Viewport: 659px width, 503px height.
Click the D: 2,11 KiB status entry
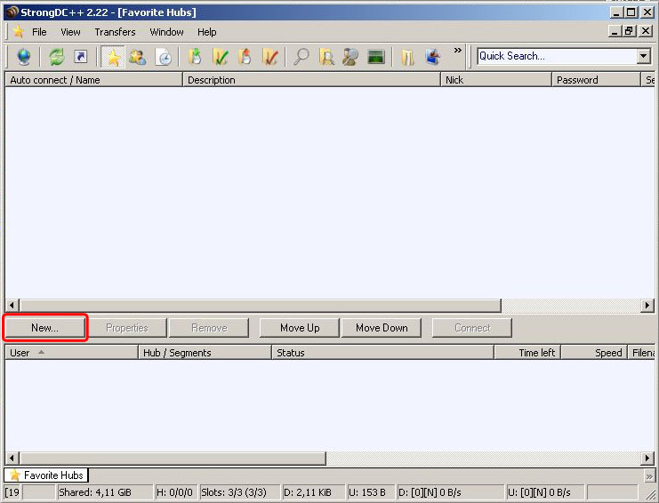[314, 492]
